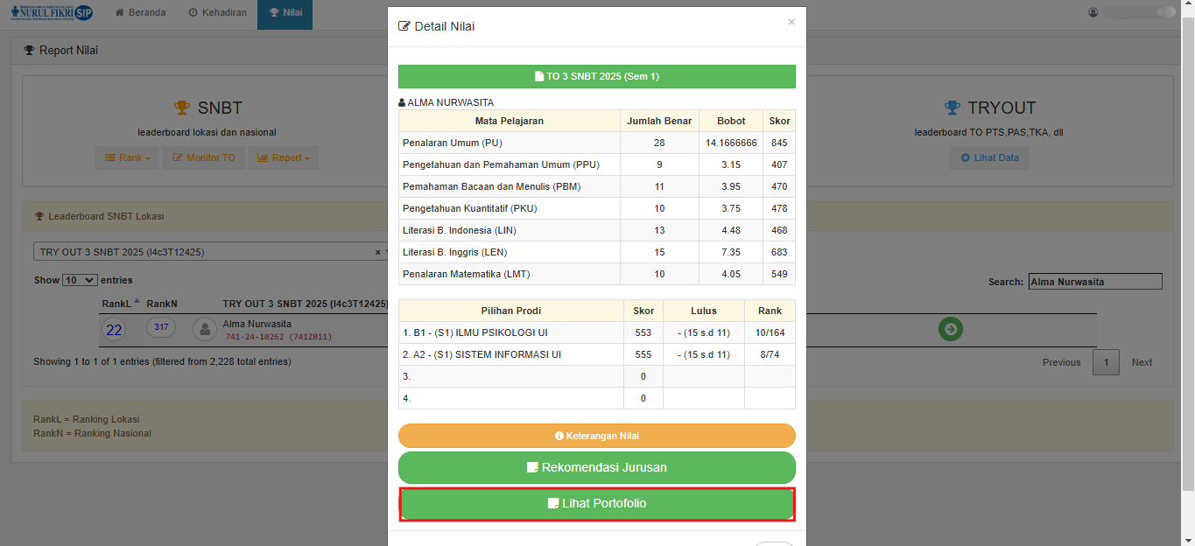Open the Rank dropdown
The height and width of the screenshot is (546, 1195).
click(x=128, y=157)
